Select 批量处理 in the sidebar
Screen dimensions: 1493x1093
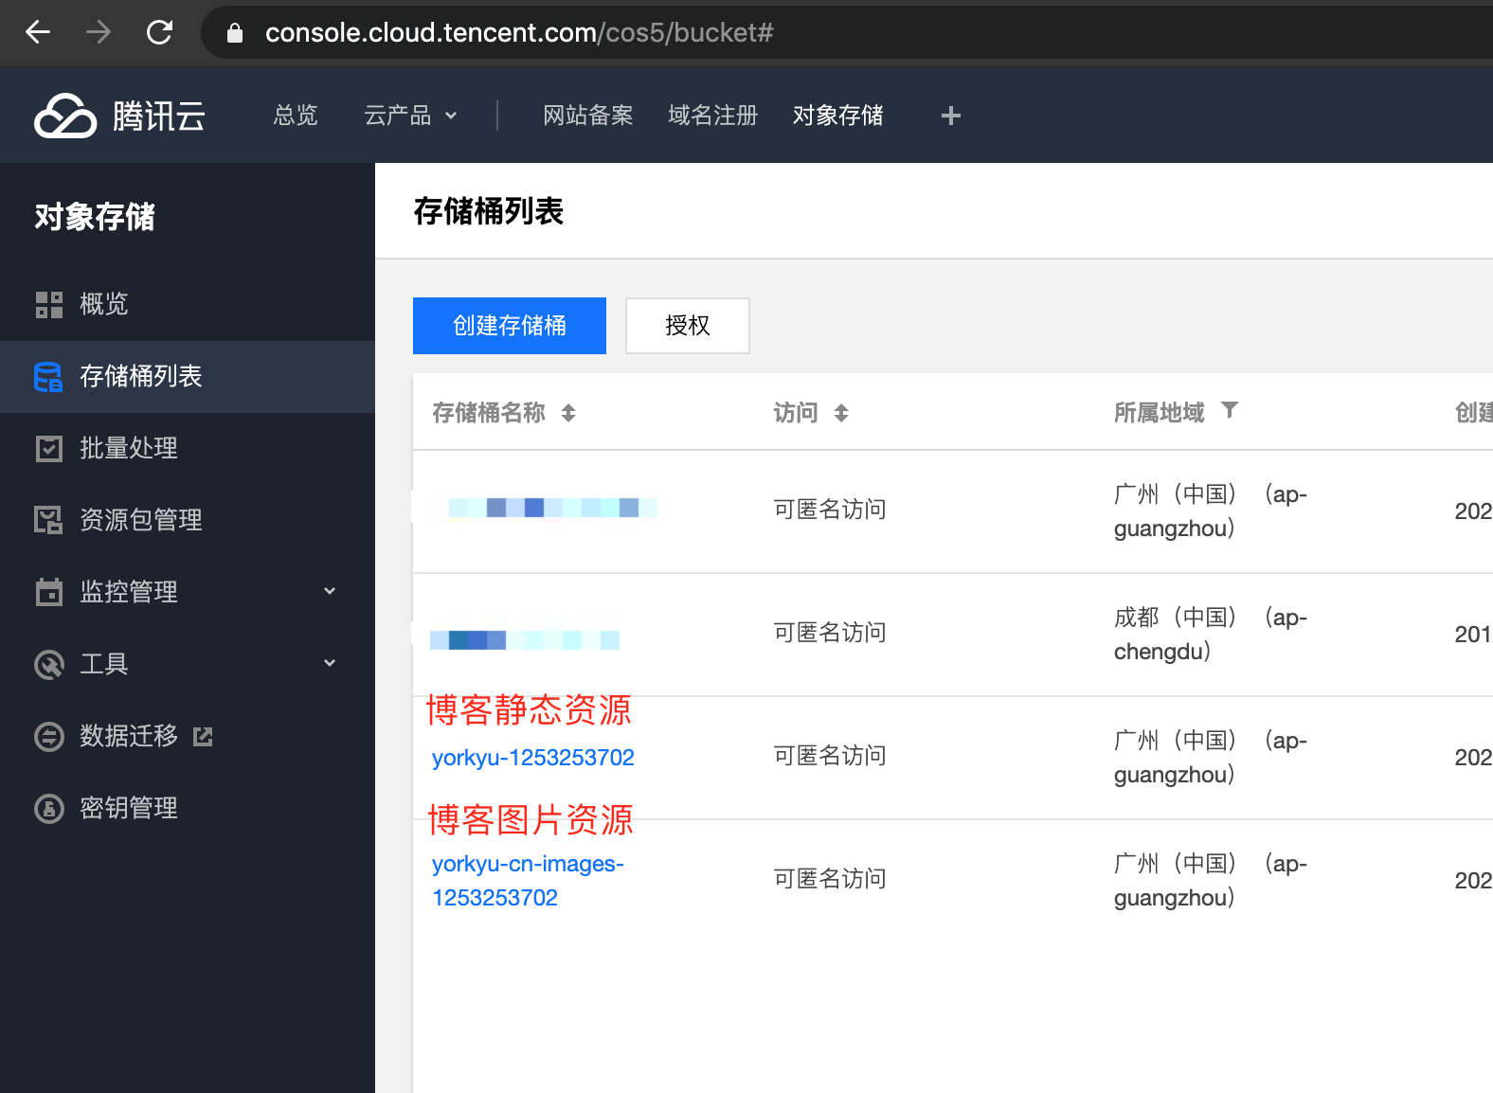pyautogui.click(x=188, y=448)
